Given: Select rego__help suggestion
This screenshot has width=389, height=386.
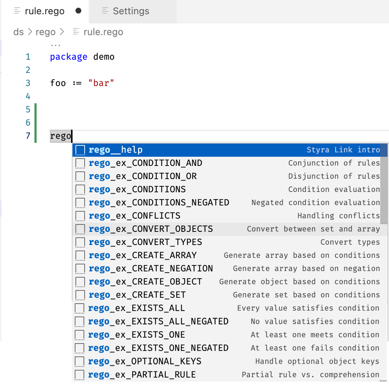Looking at the screenshot, I should coord(230,150).
